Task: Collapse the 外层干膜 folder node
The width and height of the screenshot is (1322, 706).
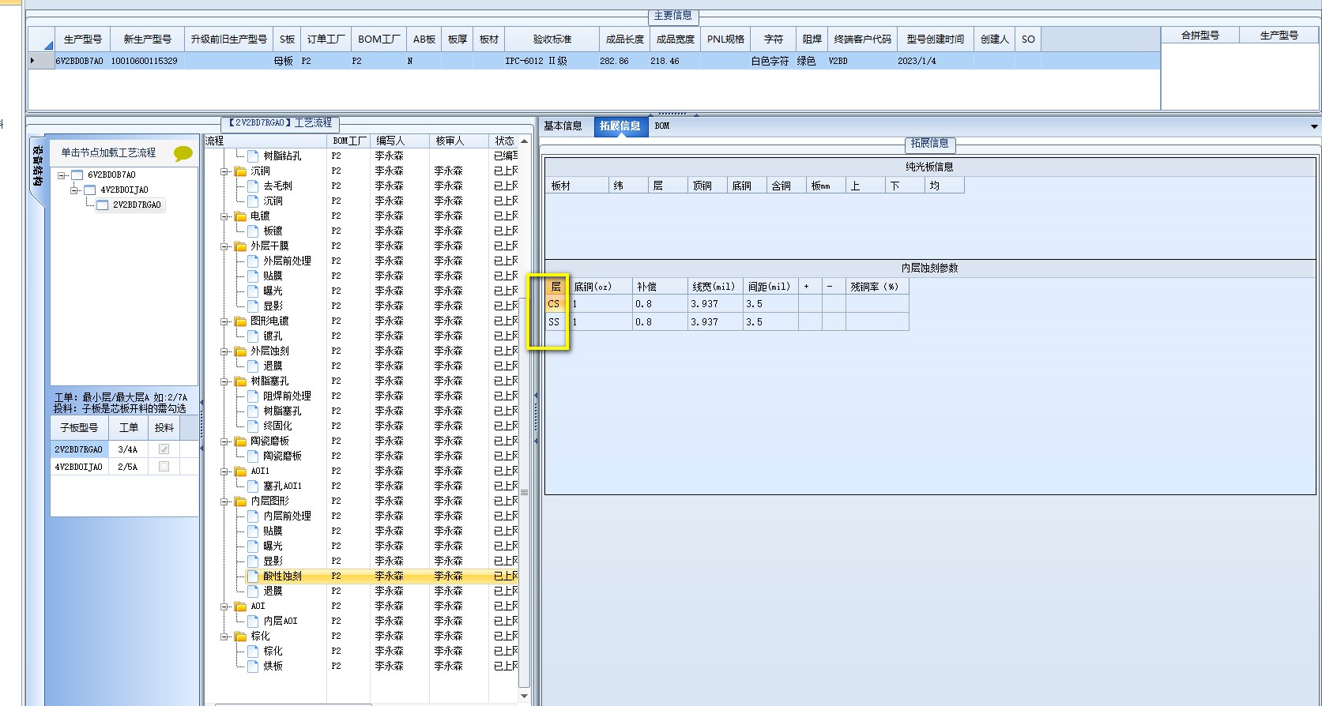Action: pos(224,246)
